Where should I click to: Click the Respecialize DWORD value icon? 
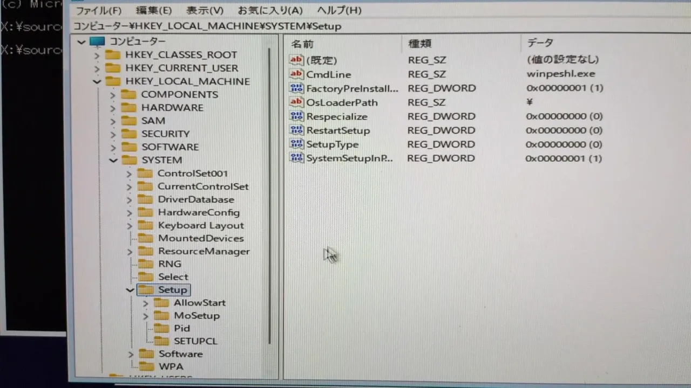pos(297,116)
